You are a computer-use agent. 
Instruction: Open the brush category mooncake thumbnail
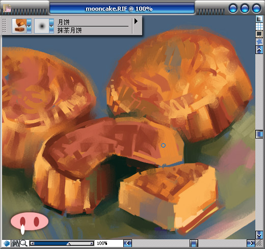pos(19,26)
